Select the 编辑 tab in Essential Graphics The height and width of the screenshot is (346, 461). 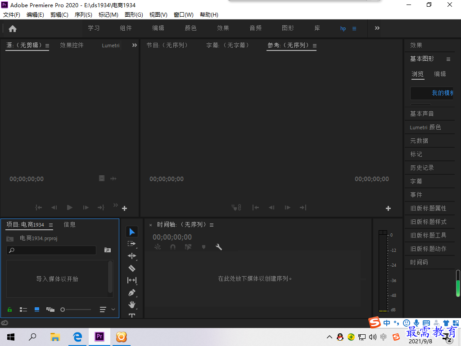(440, 74)
